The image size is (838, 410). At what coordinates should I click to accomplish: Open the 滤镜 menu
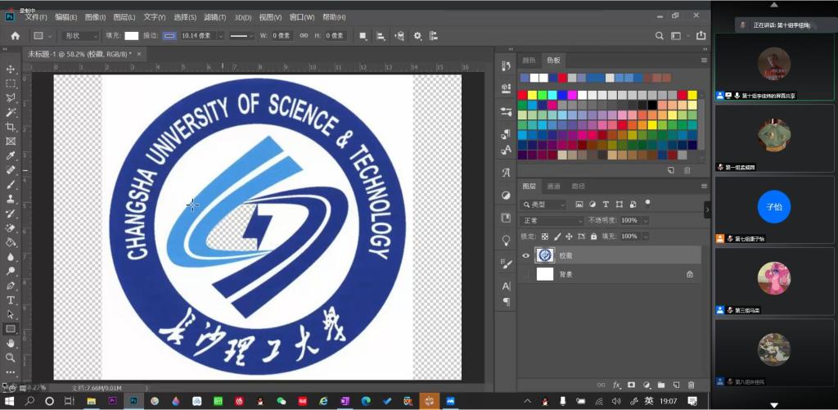pos(214,16)
